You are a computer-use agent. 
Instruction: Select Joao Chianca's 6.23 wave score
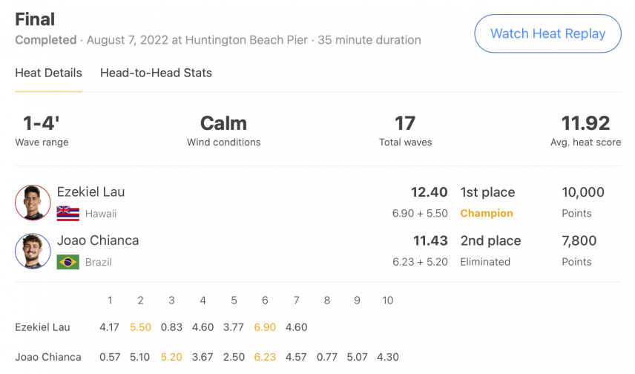click(x=265, y=357)
